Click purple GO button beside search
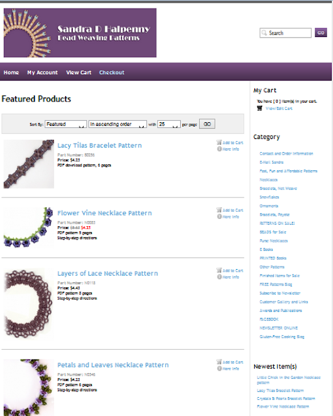The width and height of the screenshot is (333, 416). click(321, 32)
